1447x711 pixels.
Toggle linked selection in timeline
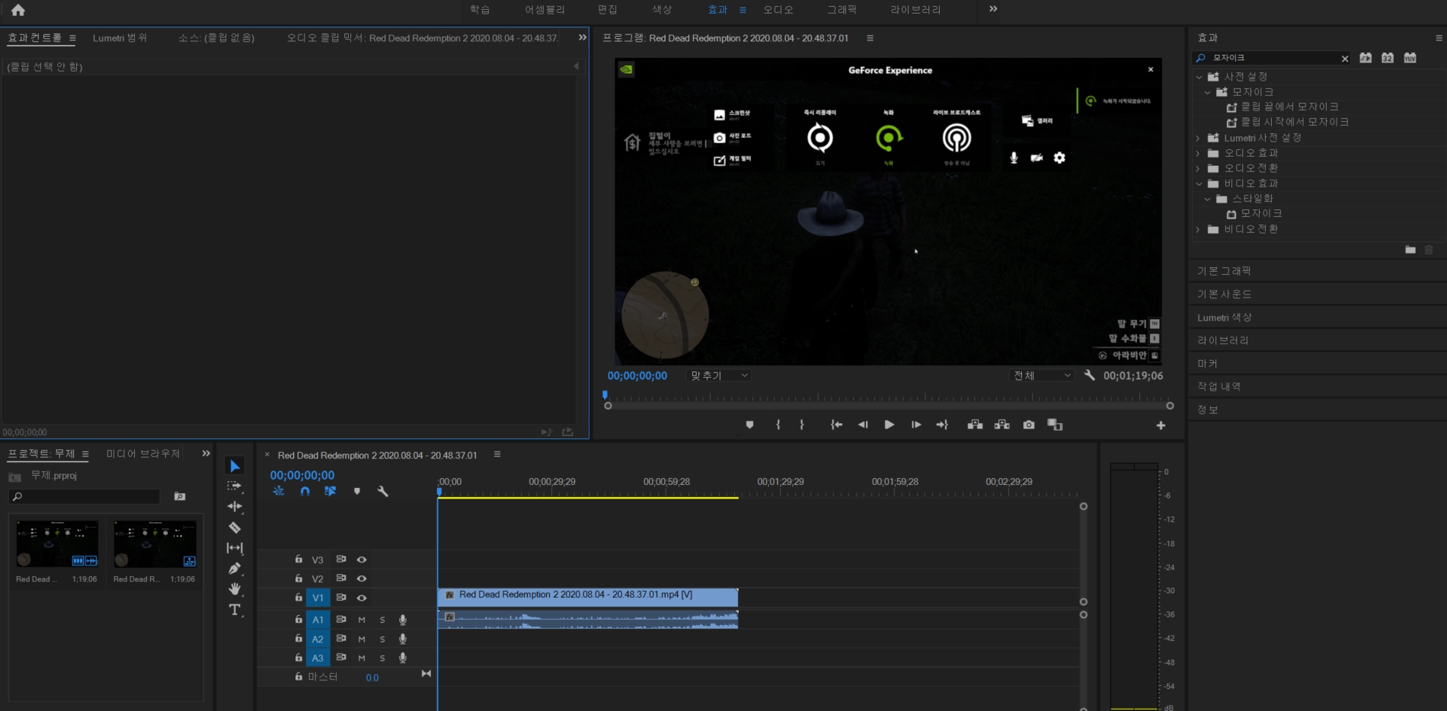coord(330,492)
